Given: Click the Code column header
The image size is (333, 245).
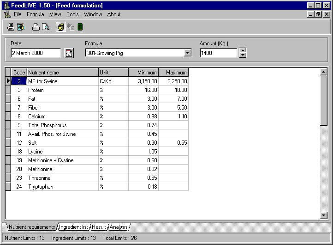Looking at the screenshot, I should point(19,73).
